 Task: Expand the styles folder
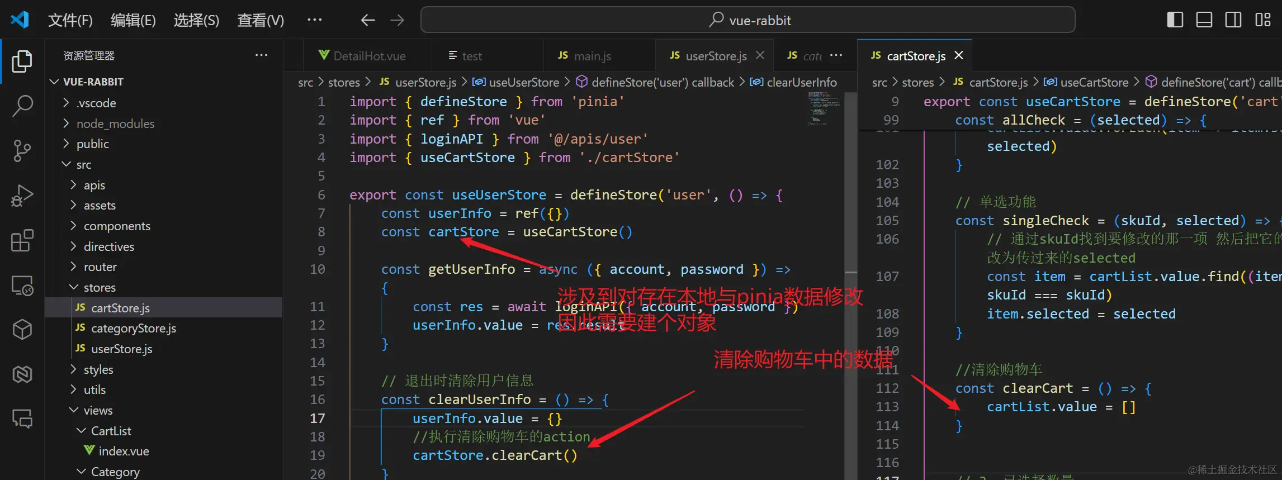pyautogui.click(x=163, y=369)
